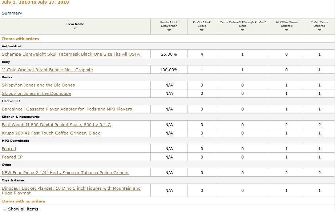
Task: Sort by All Other Items Ordered arrow
Action: [286, 30]
